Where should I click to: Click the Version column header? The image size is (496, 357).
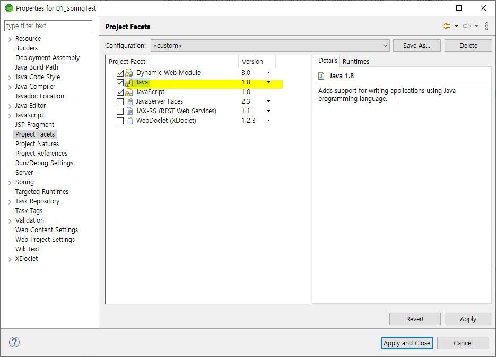257,62
